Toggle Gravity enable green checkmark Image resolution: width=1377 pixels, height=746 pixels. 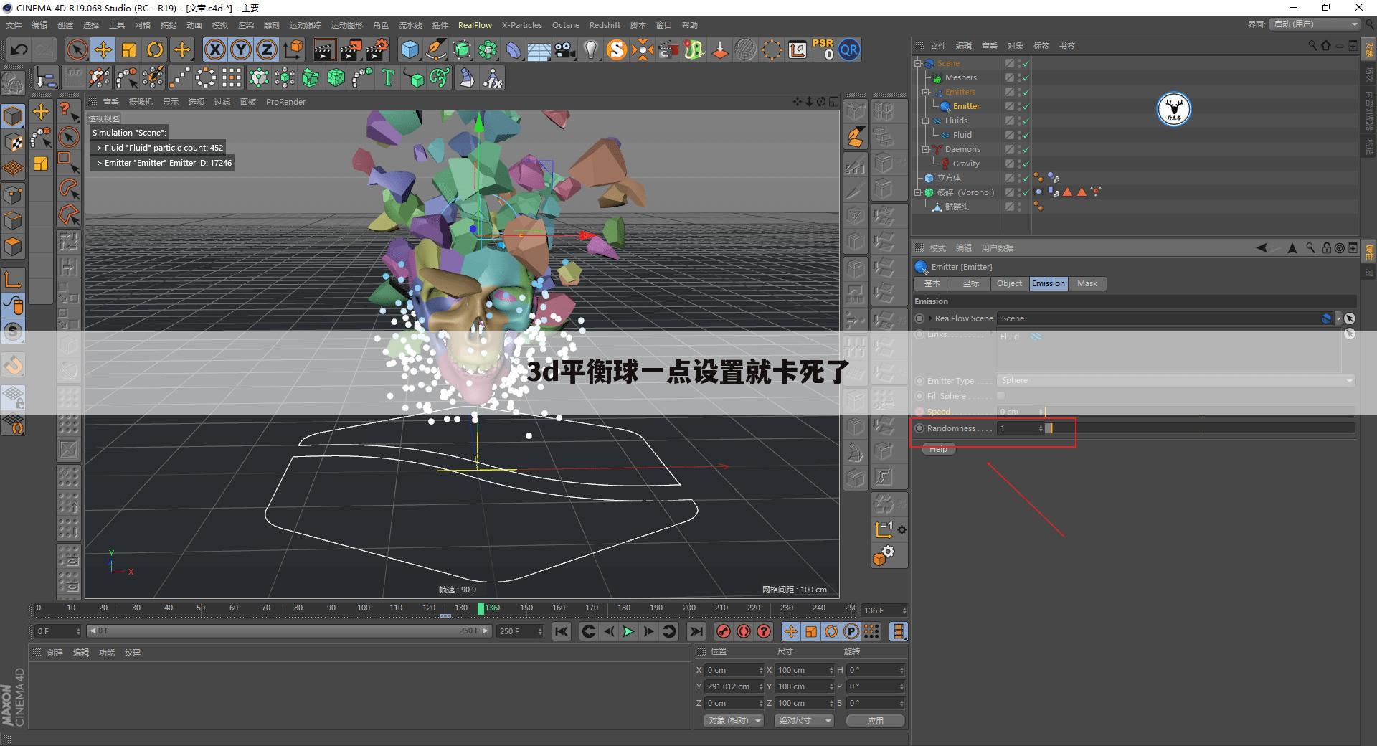coord(1026,164)
